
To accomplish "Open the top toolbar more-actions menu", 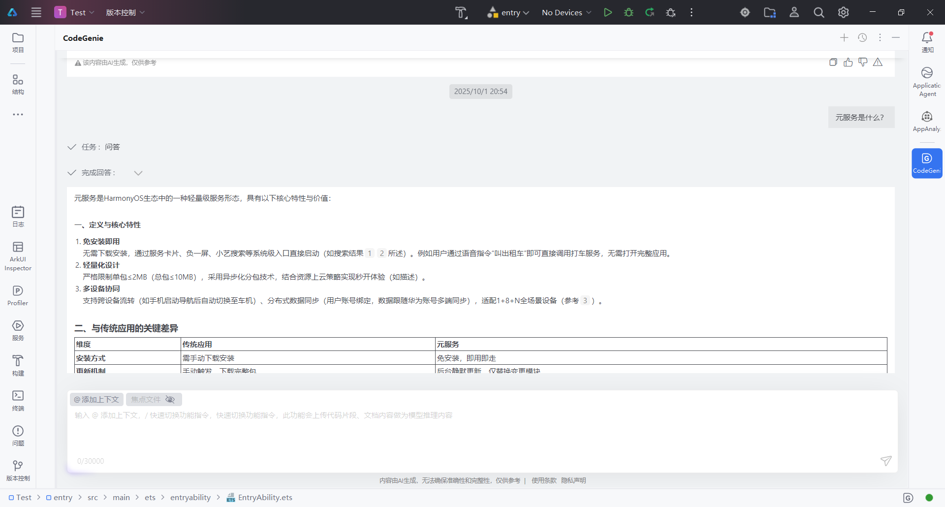I will [x=692, y=12].
